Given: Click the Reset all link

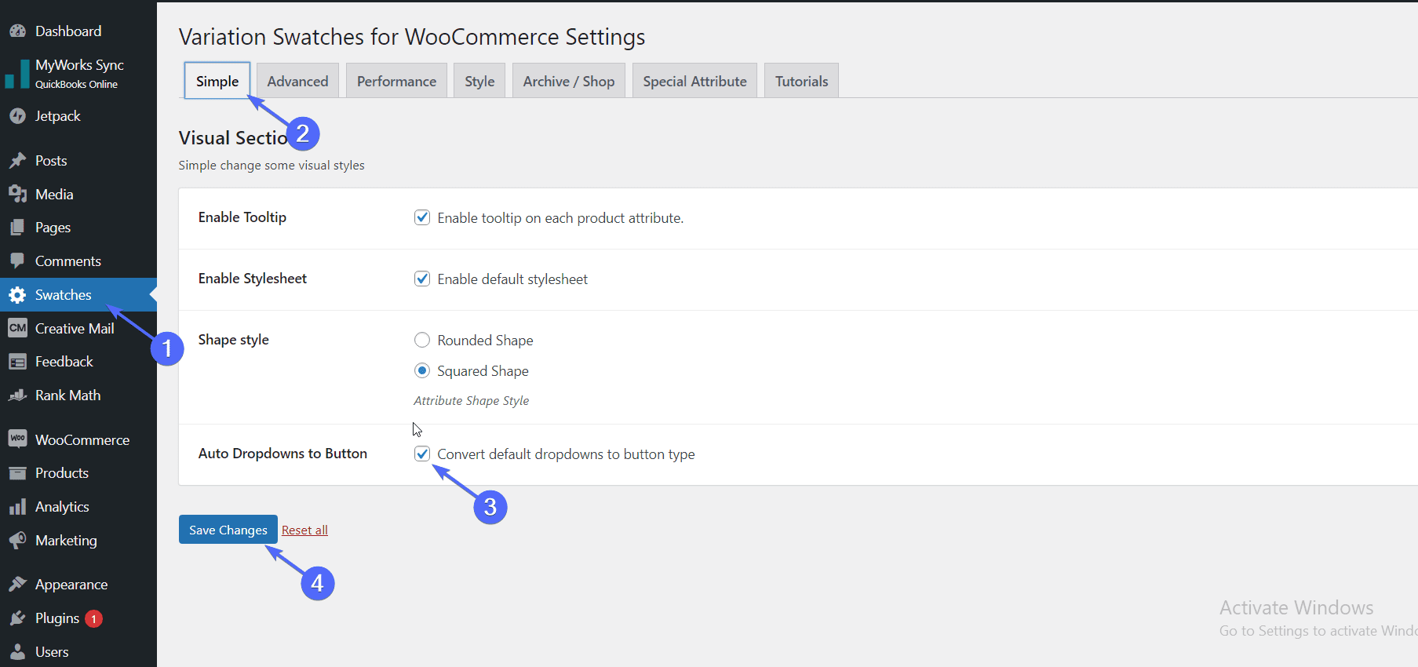Looking at the screenshot, I should click(304, 530).
